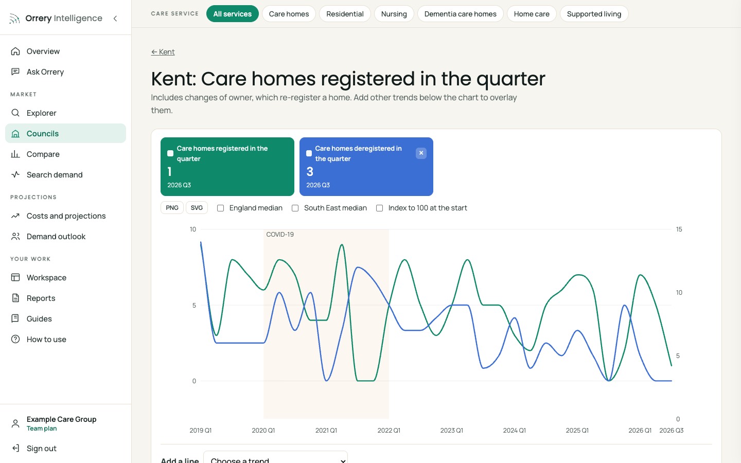Screen dimensions: 741x463
Task: Click the Councils building icon
Action: 15,134
